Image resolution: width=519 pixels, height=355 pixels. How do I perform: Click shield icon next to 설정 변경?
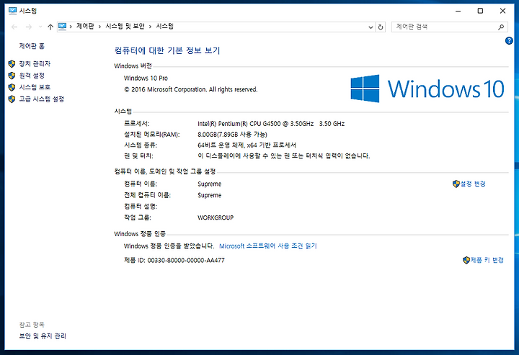pyautogui.click(x=456, y=184)
